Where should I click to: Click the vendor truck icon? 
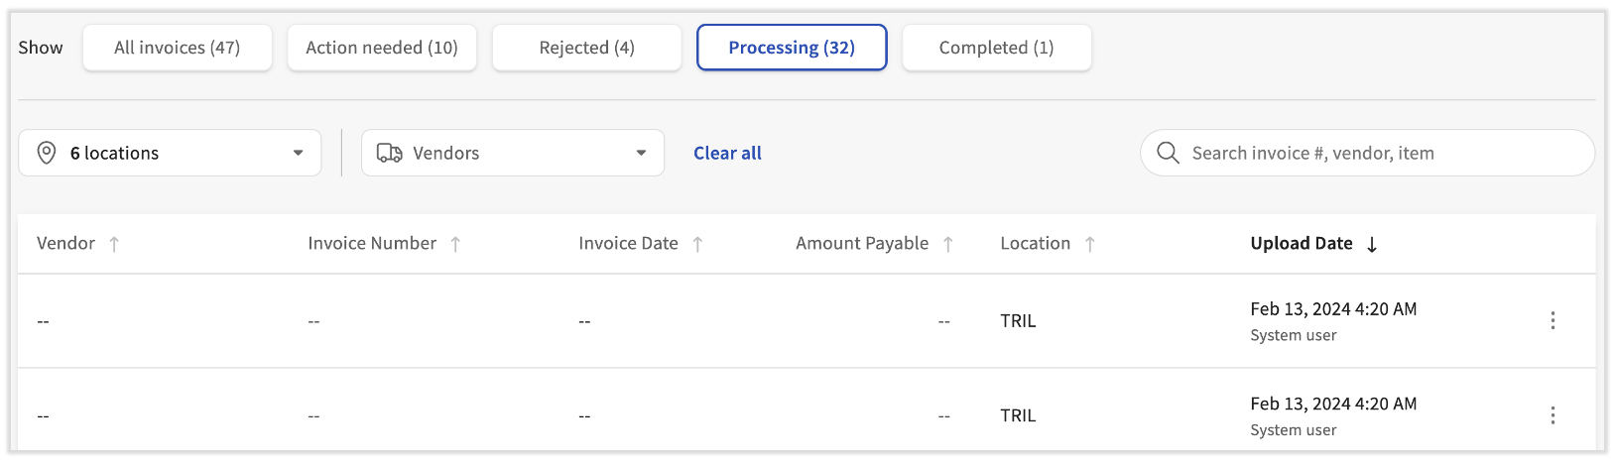coord(389,153)
